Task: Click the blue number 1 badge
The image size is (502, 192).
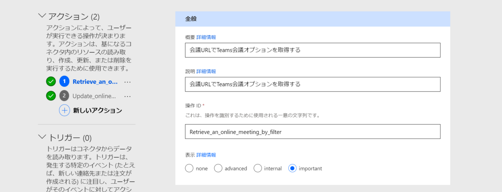Action: point(64,82)
